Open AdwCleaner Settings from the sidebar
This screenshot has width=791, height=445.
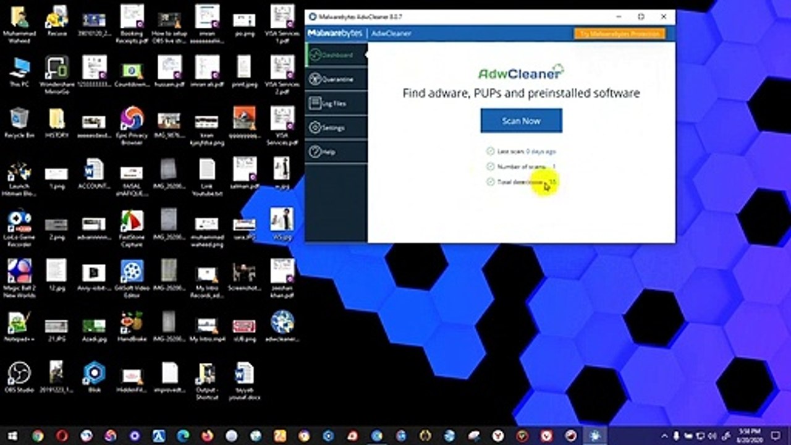336,127
